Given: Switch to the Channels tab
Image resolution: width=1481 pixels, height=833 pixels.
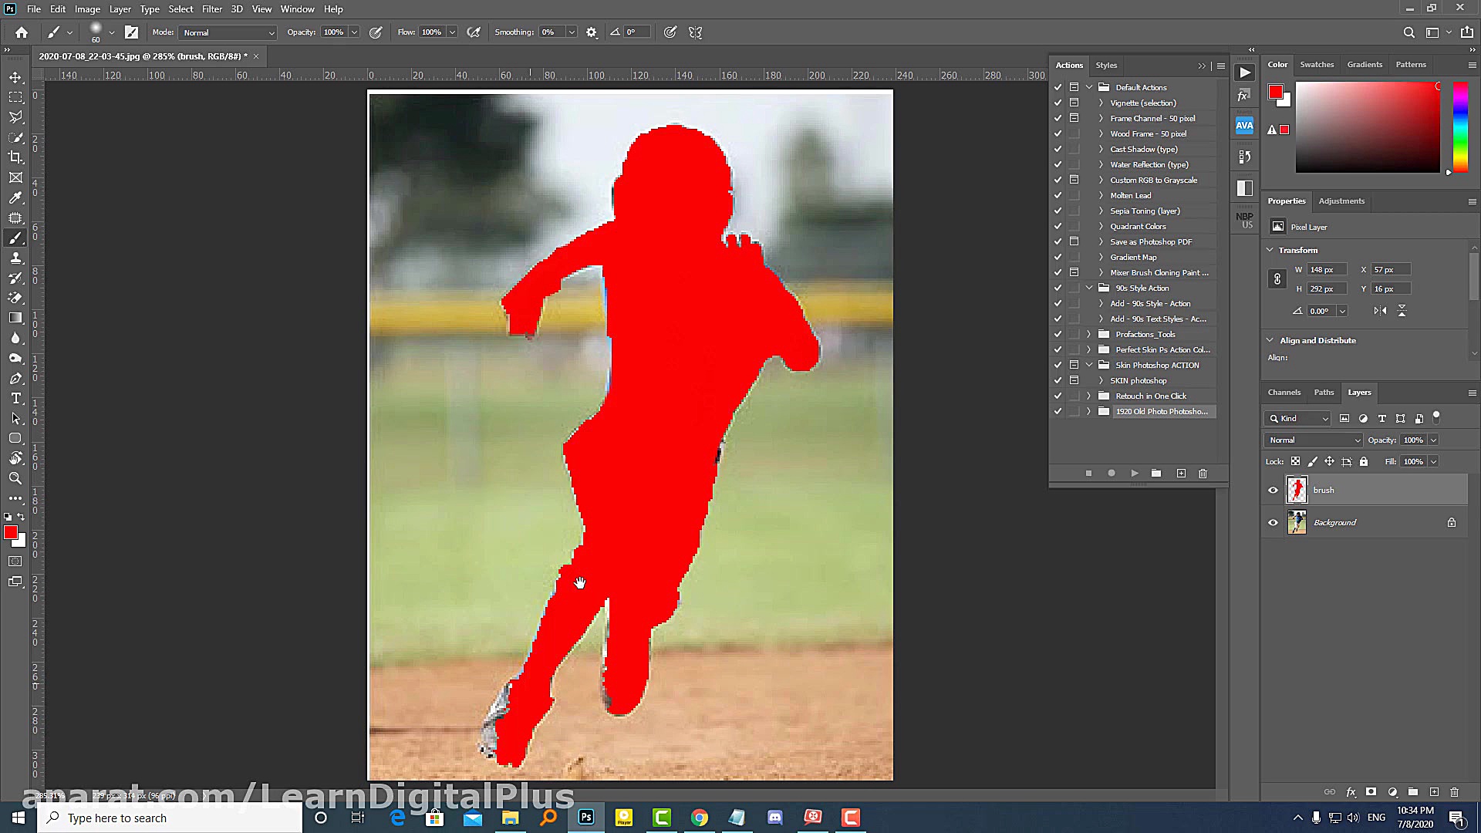Looking at the screenshot, I should (1284, 393).
